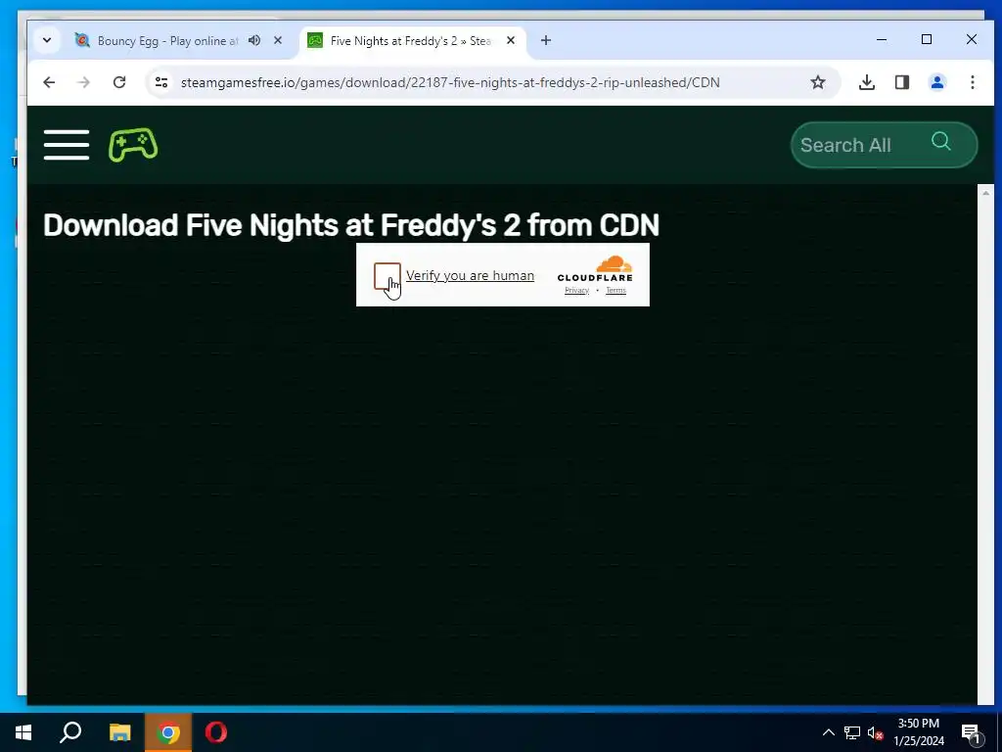Show hidden system tray icons
The height and width of the screenshot is (752, 1002).
pyautogui.click(x=828, y=732)
